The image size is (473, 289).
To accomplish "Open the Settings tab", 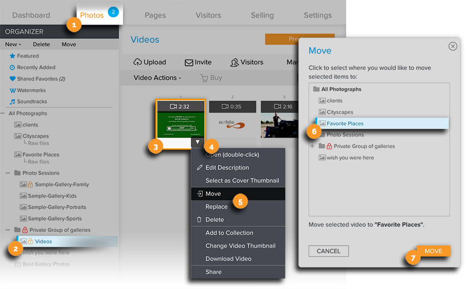I will point(317,15).
